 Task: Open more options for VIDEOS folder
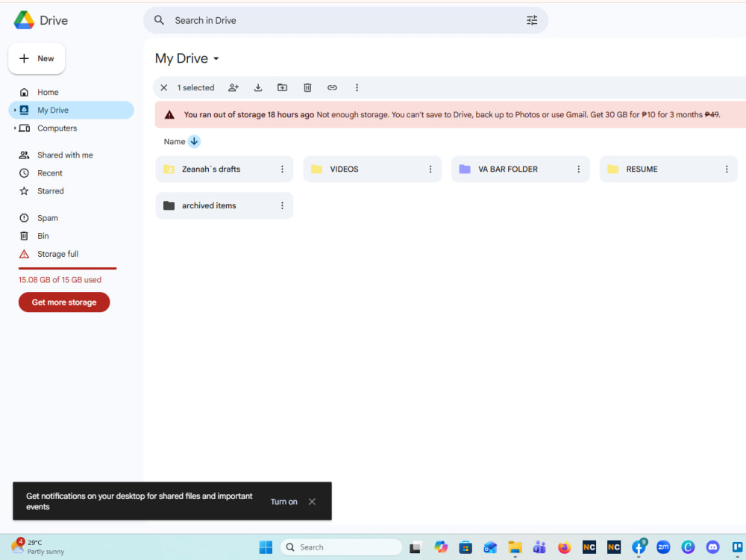(430, 169)
